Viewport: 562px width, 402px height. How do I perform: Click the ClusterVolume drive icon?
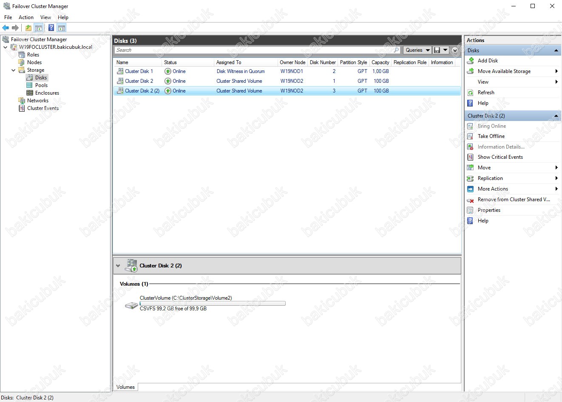[x=131, y=305]
